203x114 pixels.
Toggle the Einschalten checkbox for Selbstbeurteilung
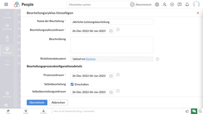[72, 84]
